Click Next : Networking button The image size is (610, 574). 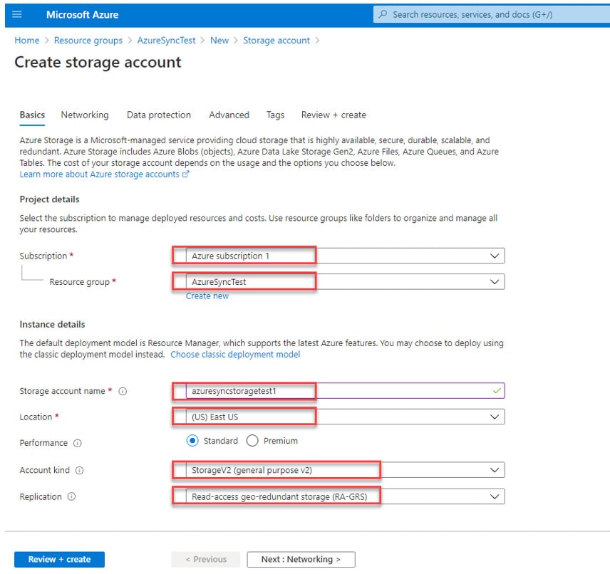click(301, 559)
